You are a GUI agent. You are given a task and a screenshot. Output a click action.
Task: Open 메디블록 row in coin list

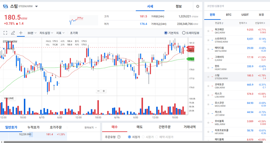pyautogui.click(x=237, y=140)
